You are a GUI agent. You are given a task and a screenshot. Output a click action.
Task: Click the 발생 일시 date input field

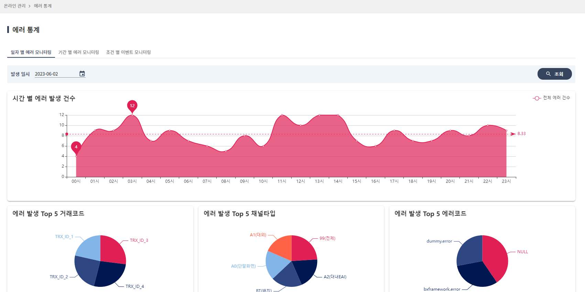click(x=55, y=74)
